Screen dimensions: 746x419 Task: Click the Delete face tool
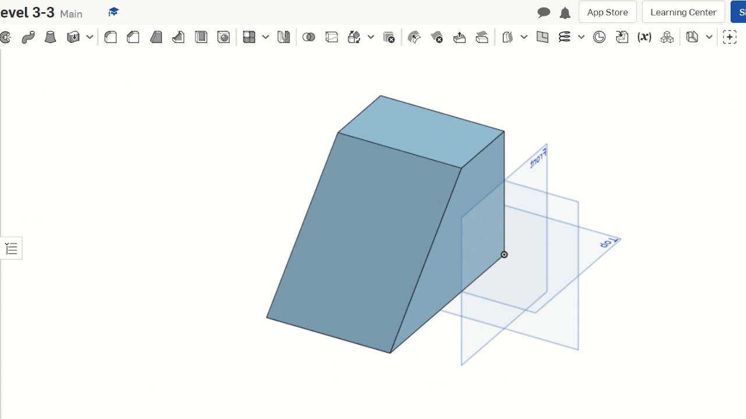[437, 37]
